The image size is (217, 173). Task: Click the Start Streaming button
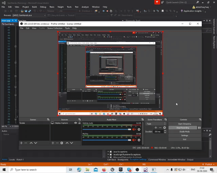184,124
